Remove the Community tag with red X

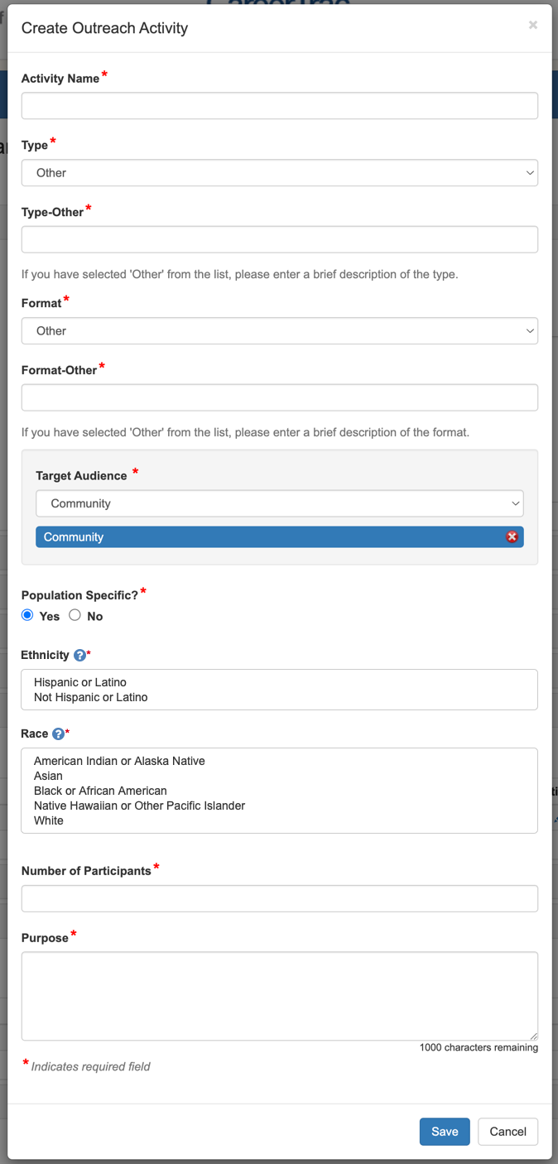click(512, 537)
